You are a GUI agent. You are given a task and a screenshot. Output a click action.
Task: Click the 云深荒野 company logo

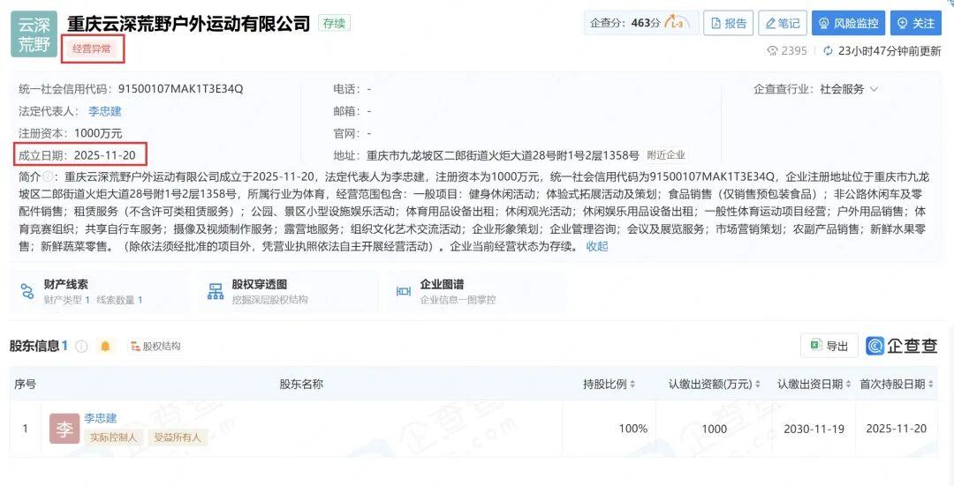click(x=34, y=34)
